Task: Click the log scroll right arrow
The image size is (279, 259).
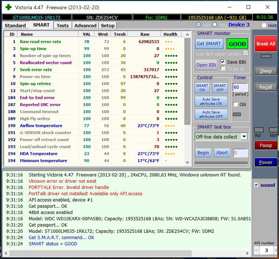Action: pos(247,253)
